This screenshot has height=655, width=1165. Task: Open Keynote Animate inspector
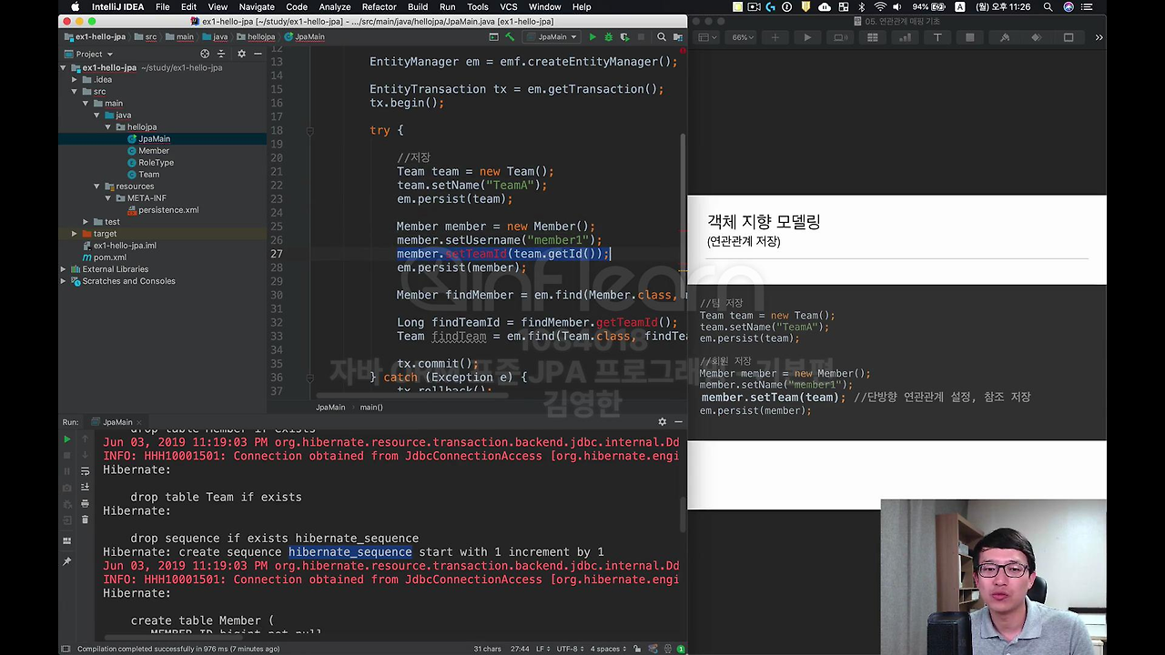click(x=1036, y=37)
